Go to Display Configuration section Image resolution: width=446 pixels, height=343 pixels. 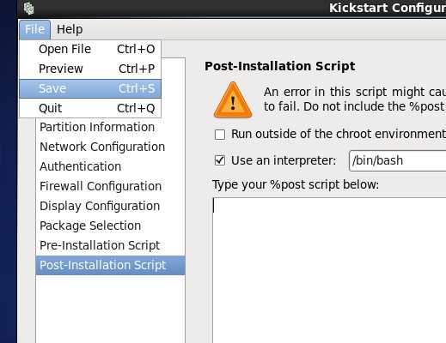[x=110, y=206]
